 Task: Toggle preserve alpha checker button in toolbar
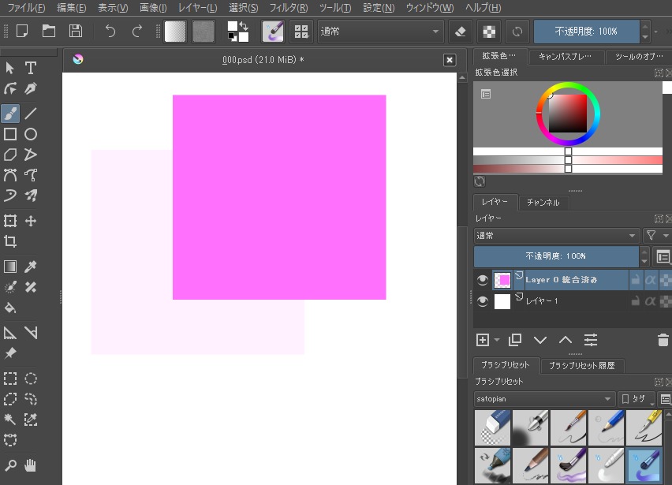click(489, 32)
